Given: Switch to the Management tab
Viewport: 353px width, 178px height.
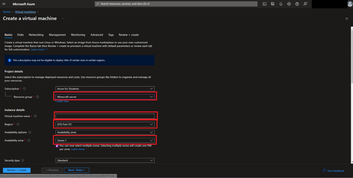Looking at the screenshot, I should point(58,35).
